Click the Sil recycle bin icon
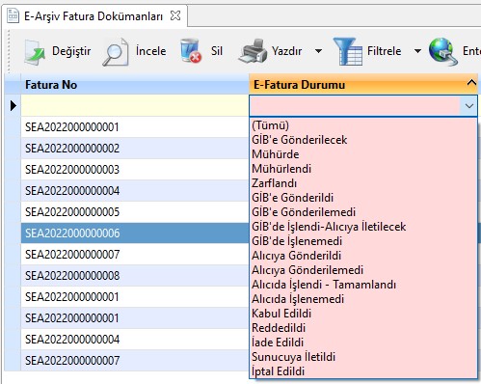 pos(191,51)
